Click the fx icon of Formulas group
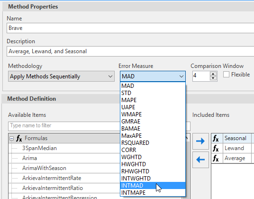The image size is (254, 199). [x=19, y=138]
